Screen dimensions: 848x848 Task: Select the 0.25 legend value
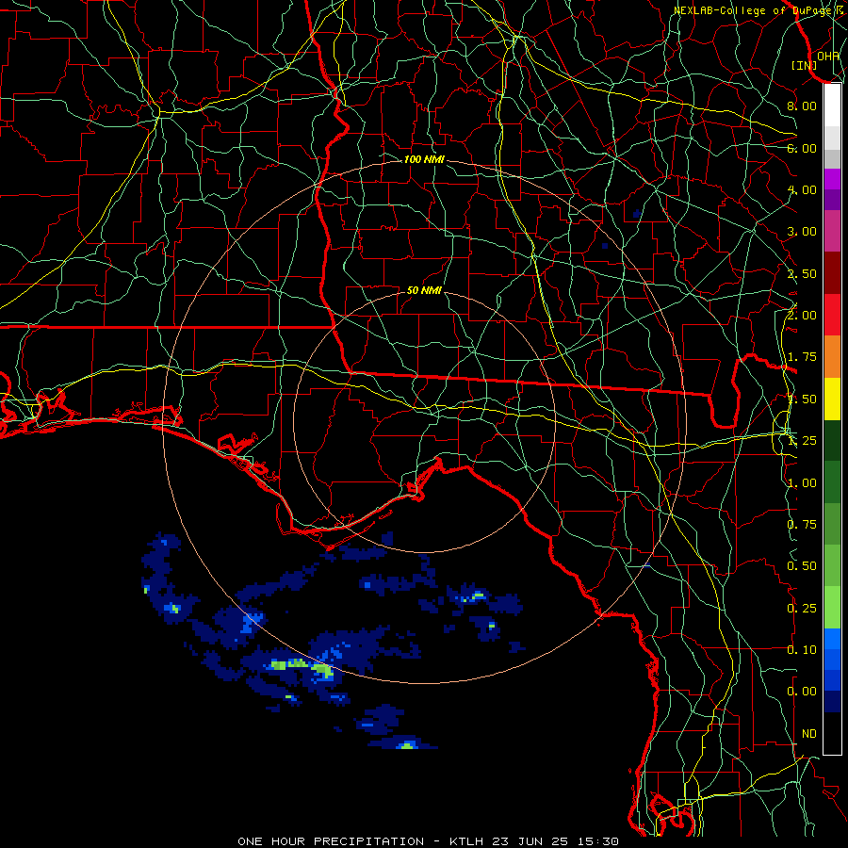pos(802,609)
